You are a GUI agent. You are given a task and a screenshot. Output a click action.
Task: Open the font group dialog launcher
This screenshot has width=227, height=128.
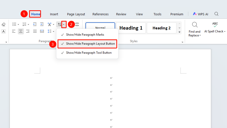[x=6, y=42]
